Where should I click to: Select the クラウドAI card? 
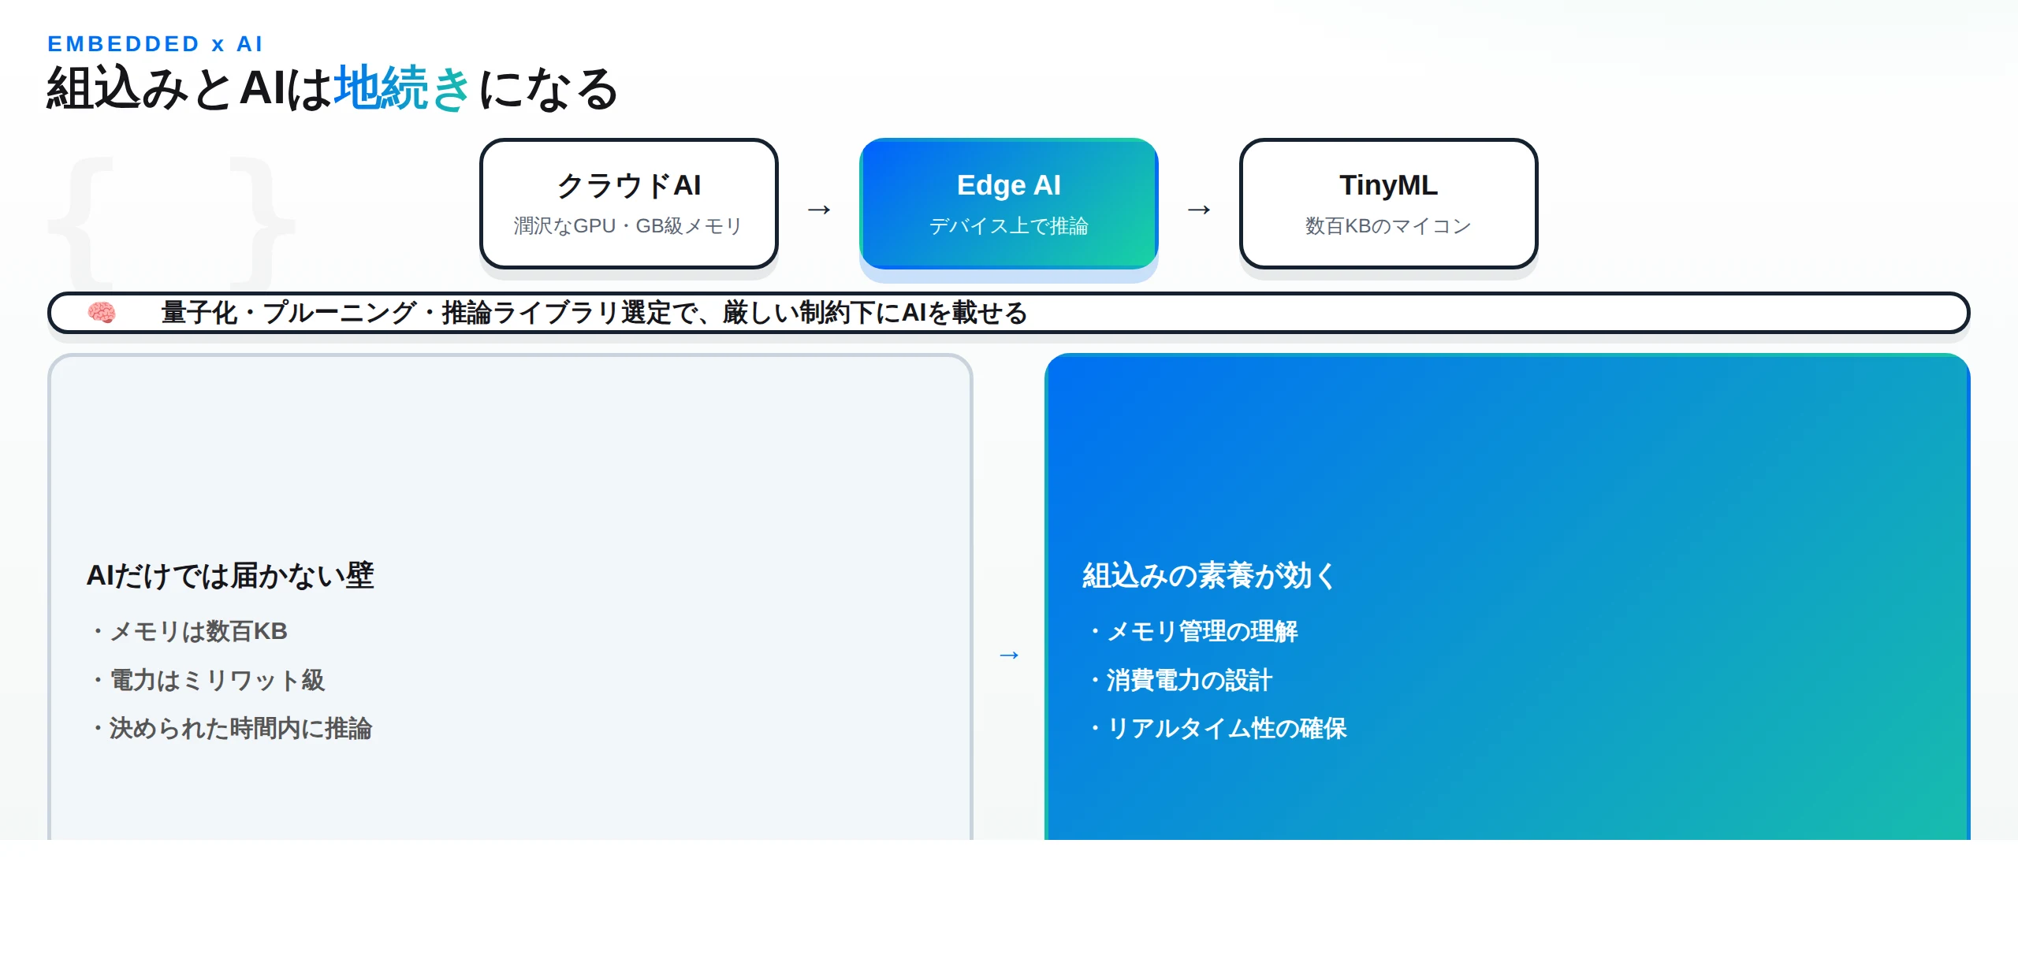(x=629, y=204)
